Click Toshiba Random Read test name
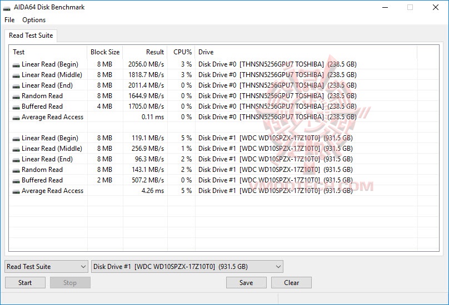The height and width of the screenshot is (305, 449). pos(42,96)
